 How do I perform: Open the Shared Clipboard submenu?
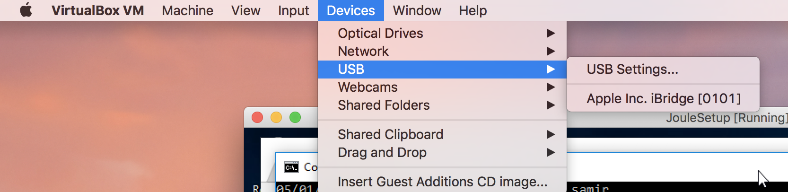[x=442, y=134]
